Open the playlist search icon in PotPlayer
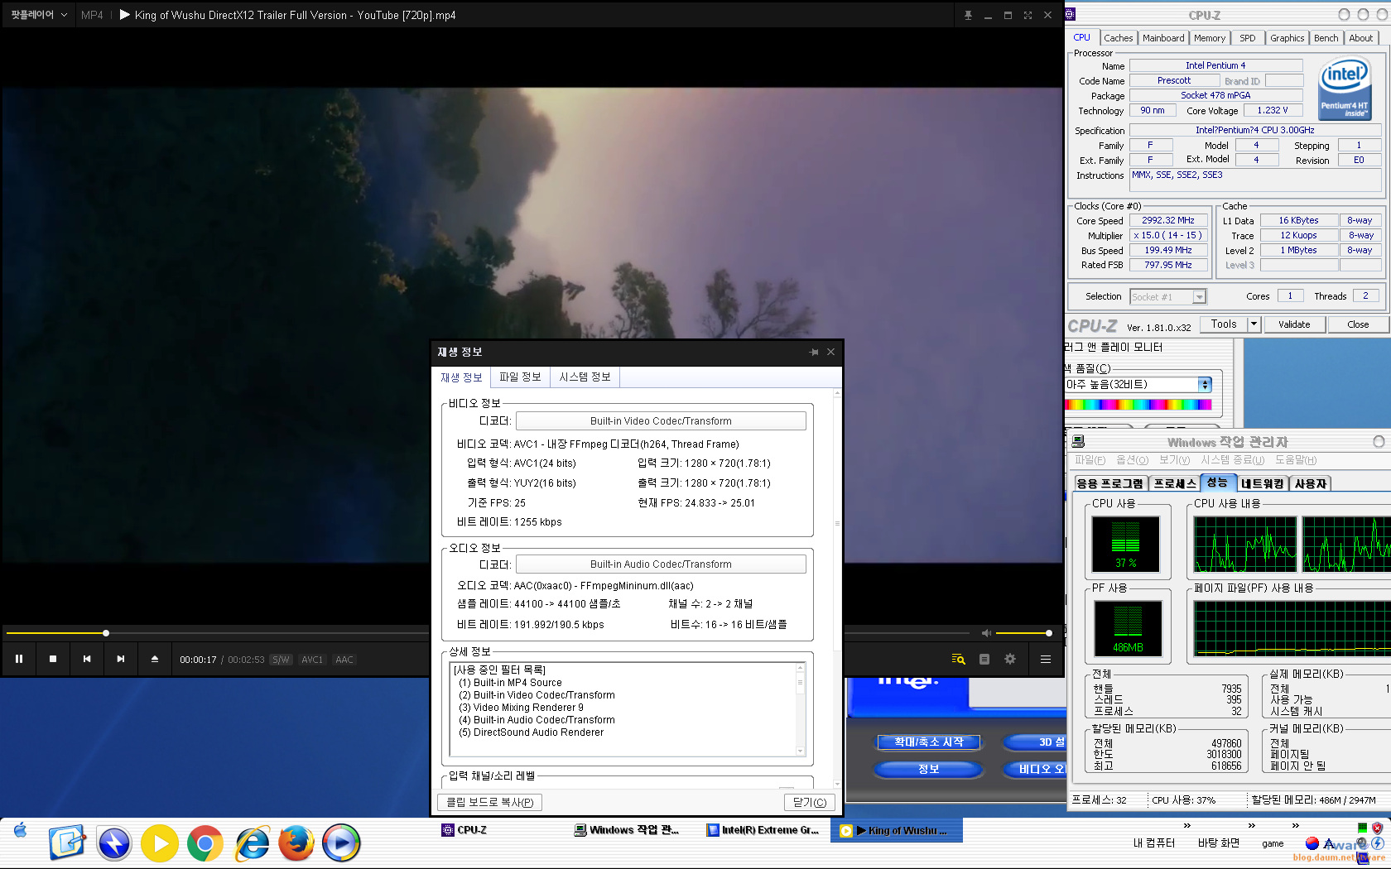The image size is (1391, 869). tap(959, 659)
